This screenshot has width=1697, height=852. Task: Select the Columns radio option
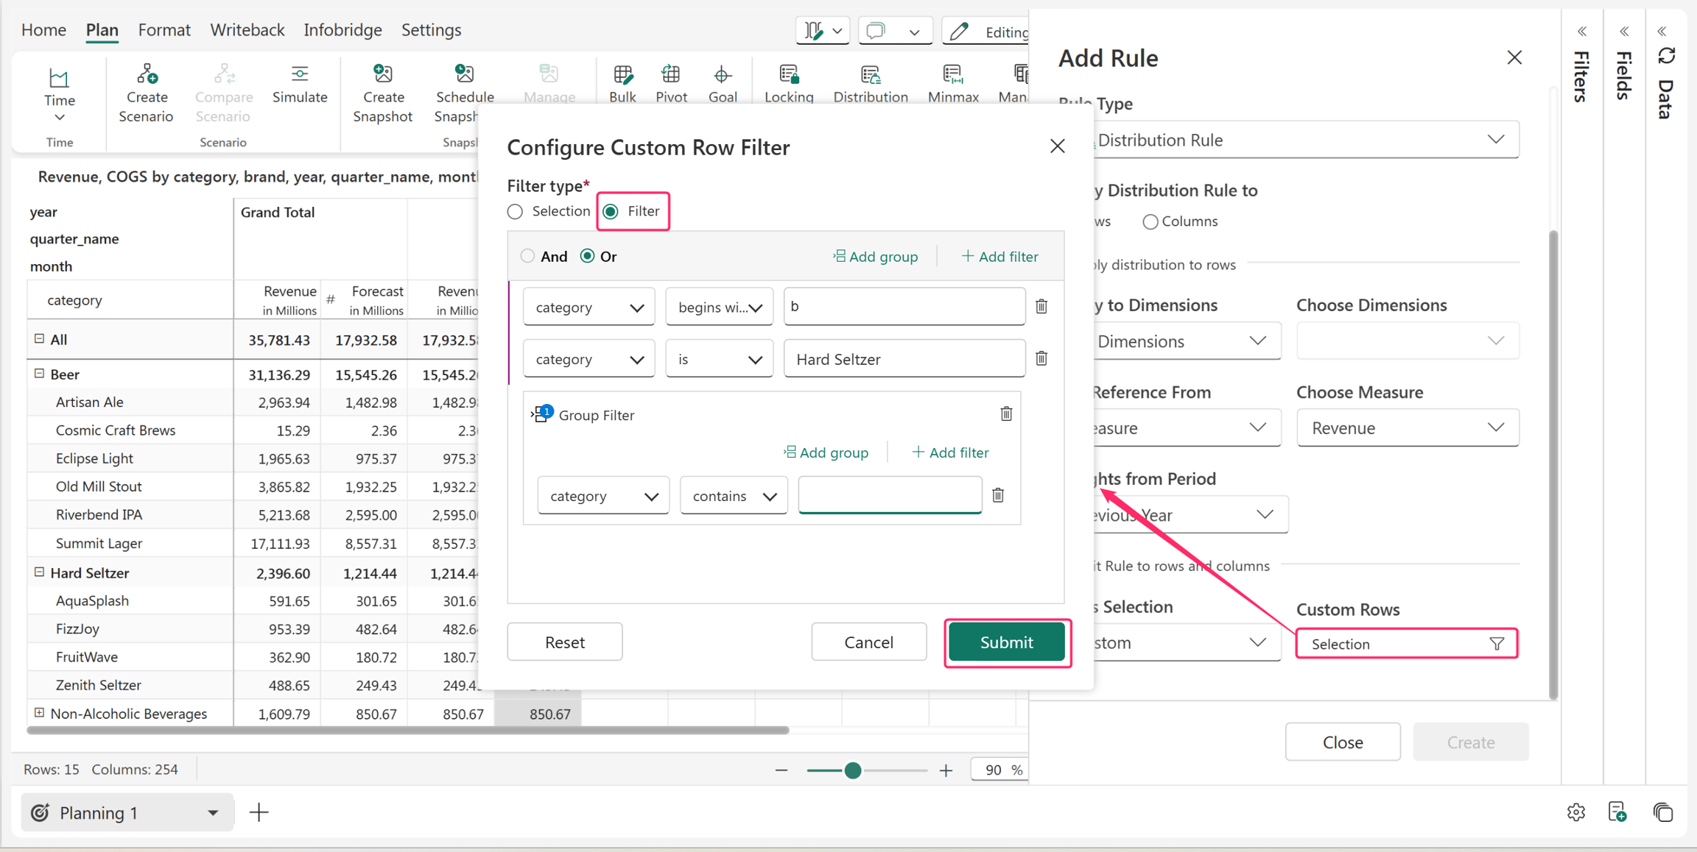click(x=1150, y=221)
